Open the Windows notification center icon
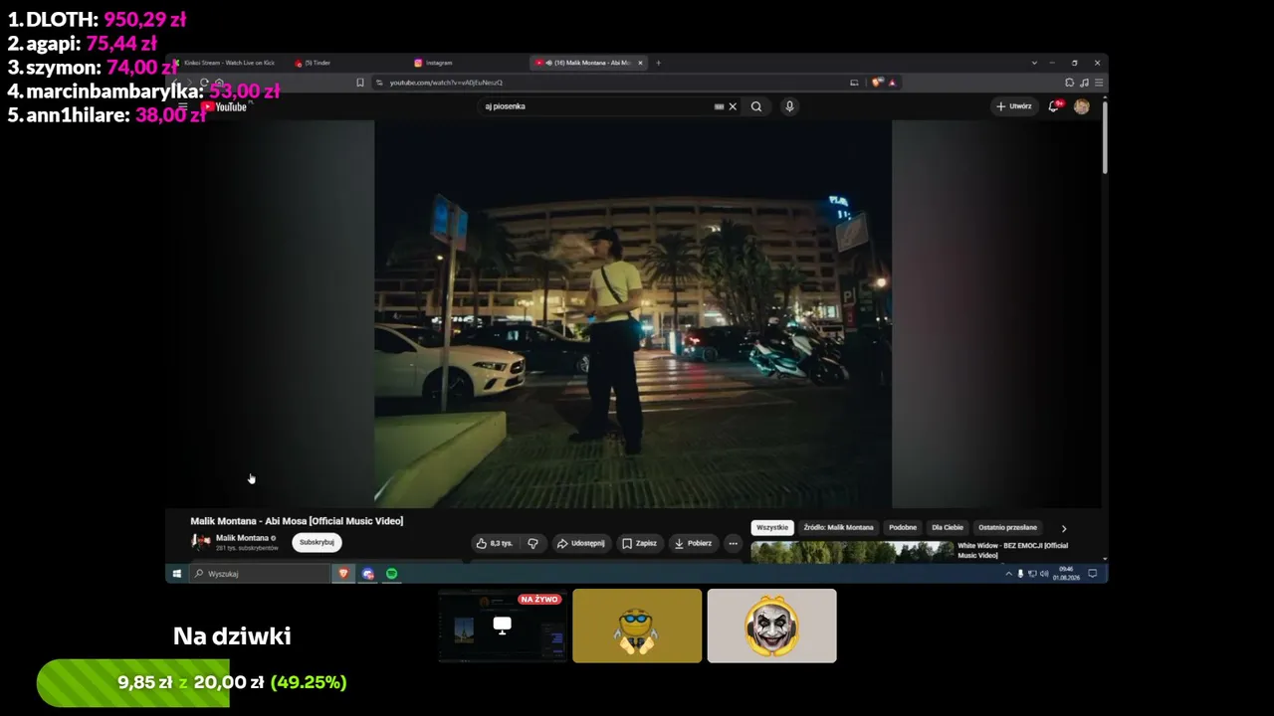The width and height of the screenshot is (1274, 716). [1092, 574]
